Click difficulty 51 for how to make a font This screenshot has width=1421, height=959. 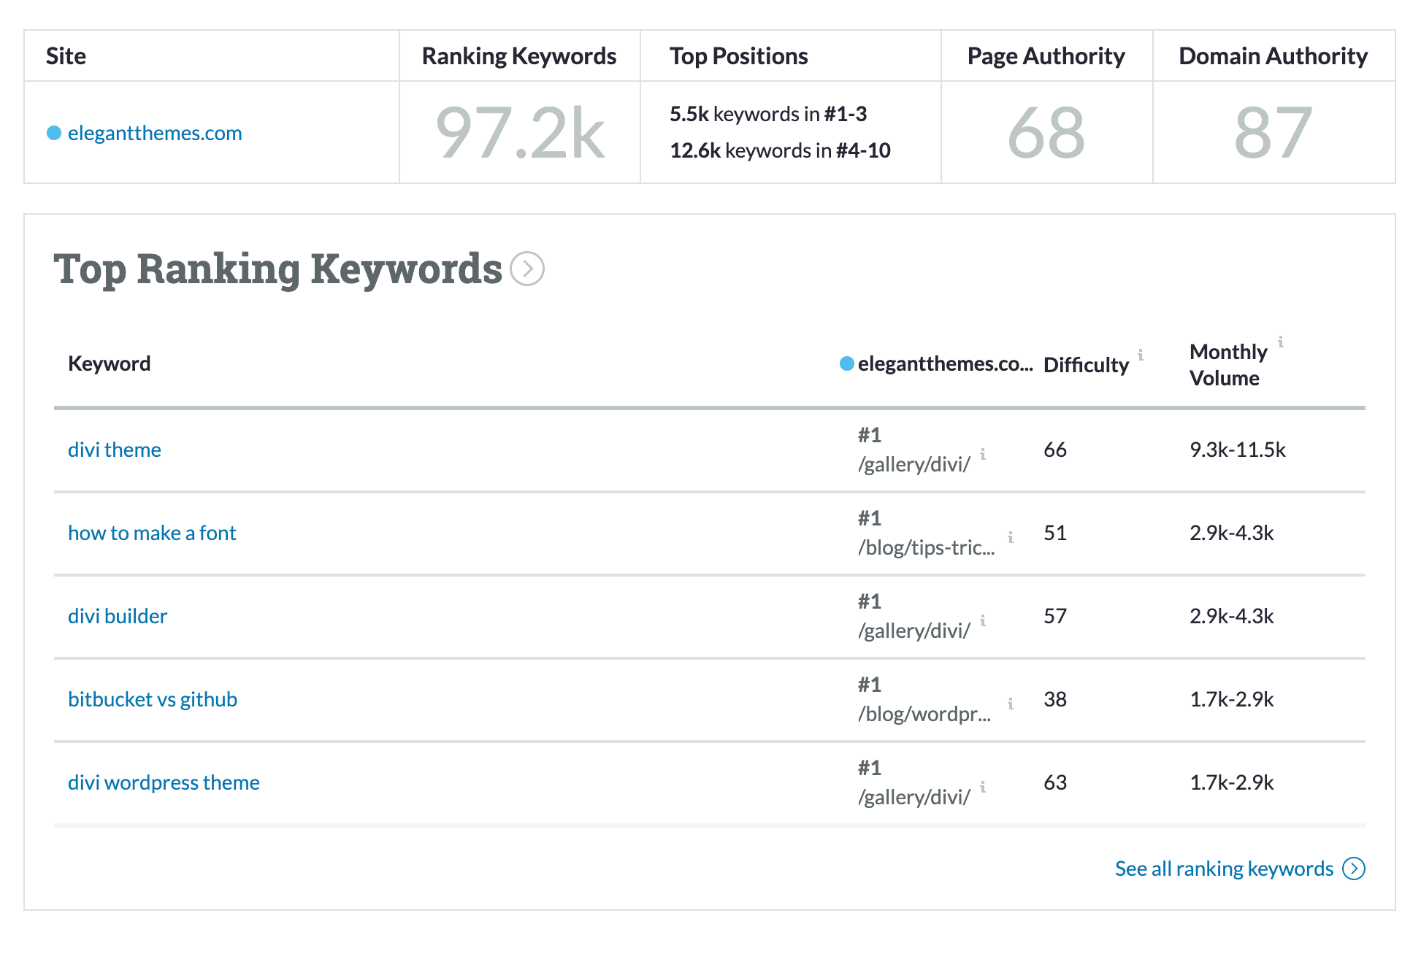click(1055, 533)
